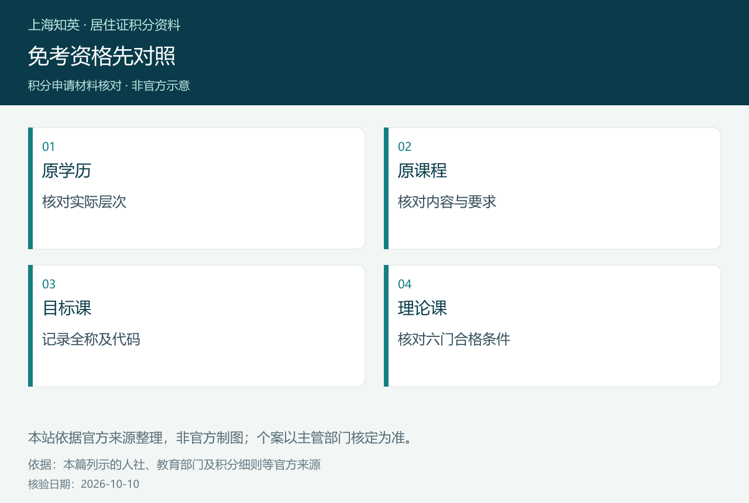Click the description 核对内容与要求
This screenshot has width=749, height=503.
[x=447, y=202]
